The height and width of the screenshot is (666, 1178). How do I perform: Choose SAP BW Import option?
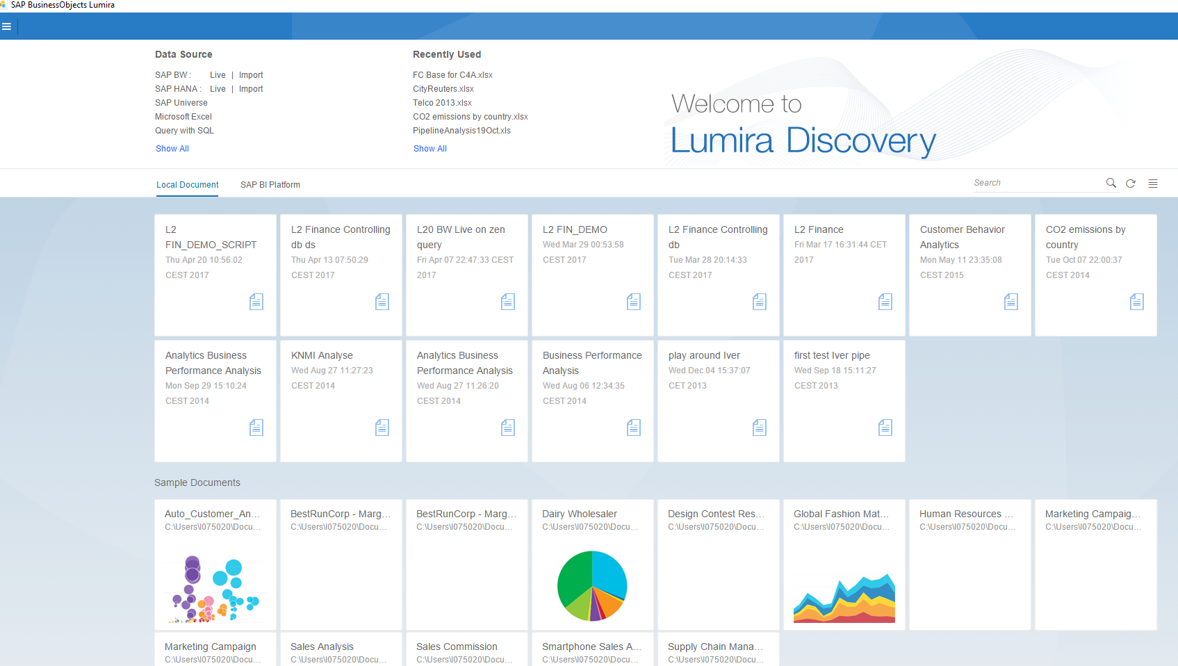pyautogui.click(x=251, y=75)
